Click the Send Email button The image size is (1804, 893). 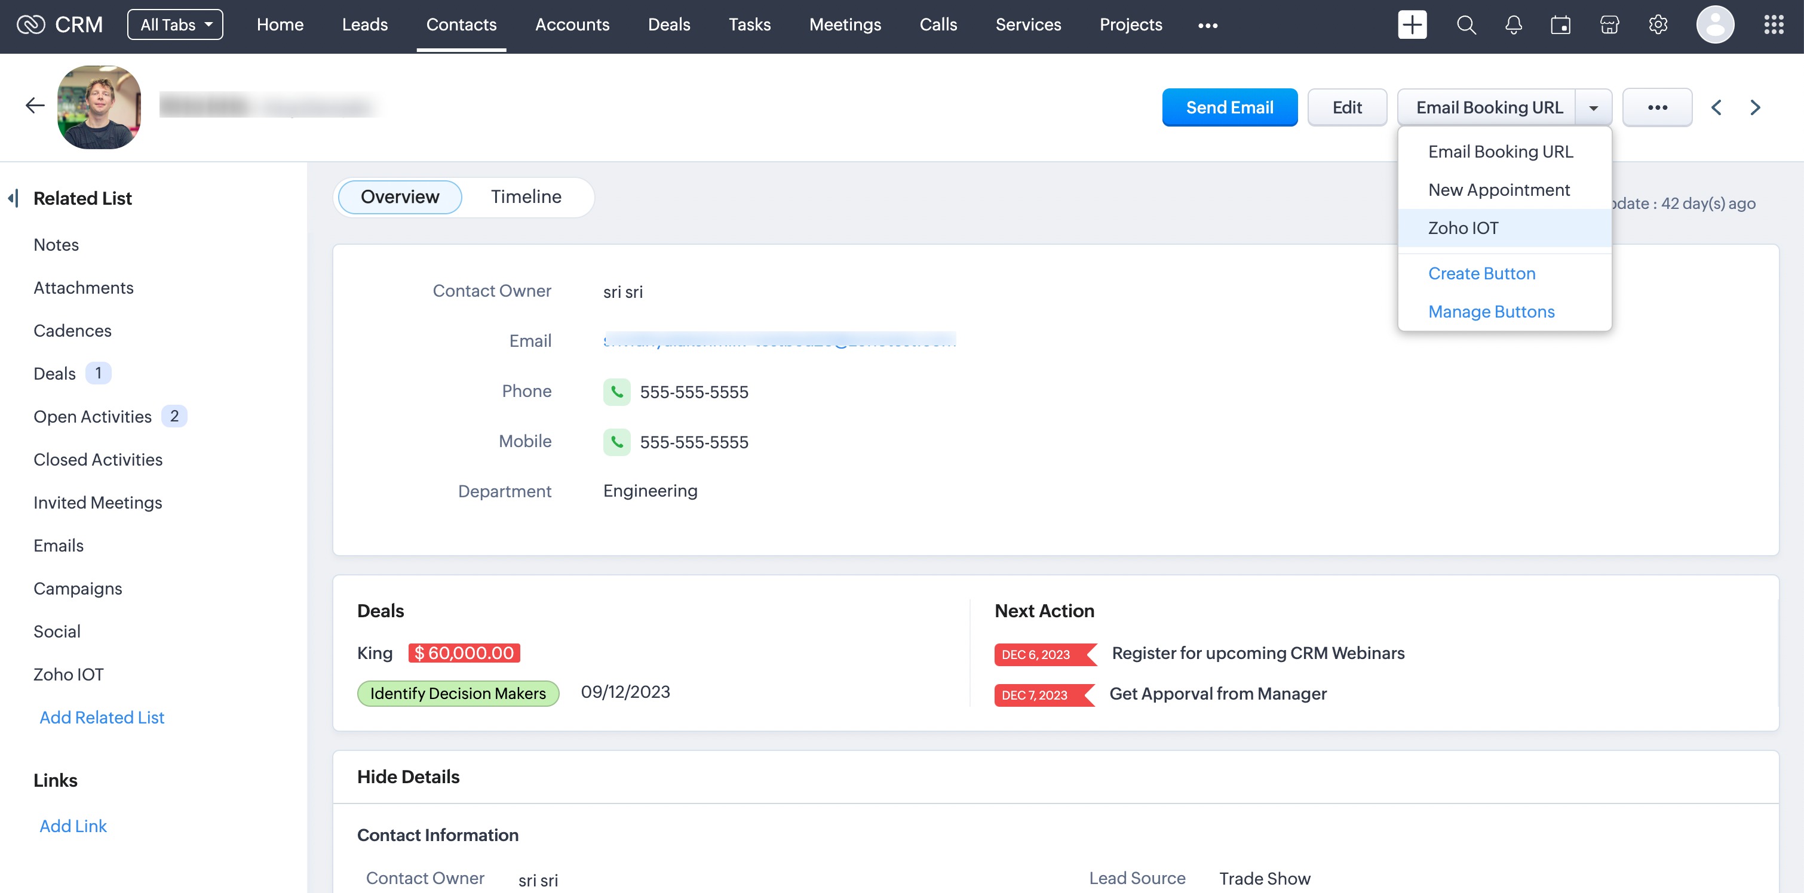tap(1229, 108)
